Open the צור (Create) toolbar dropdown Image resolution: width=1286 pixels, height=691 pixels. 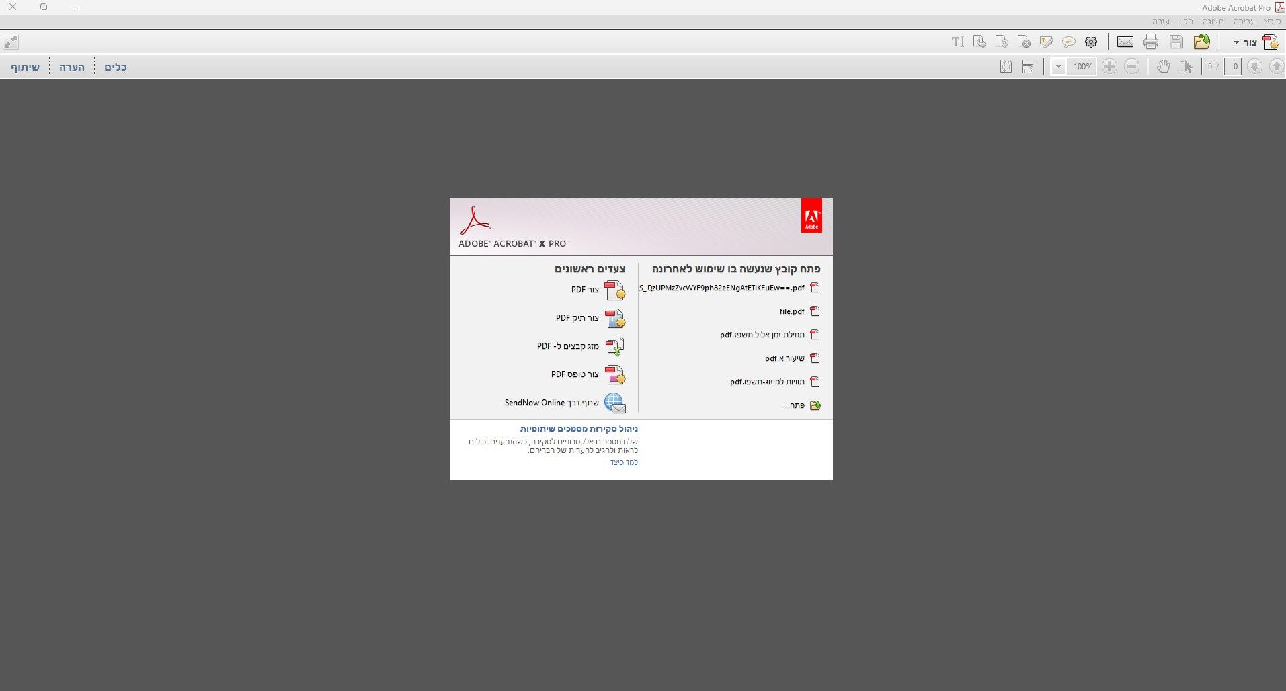(x=1256, y=42)
